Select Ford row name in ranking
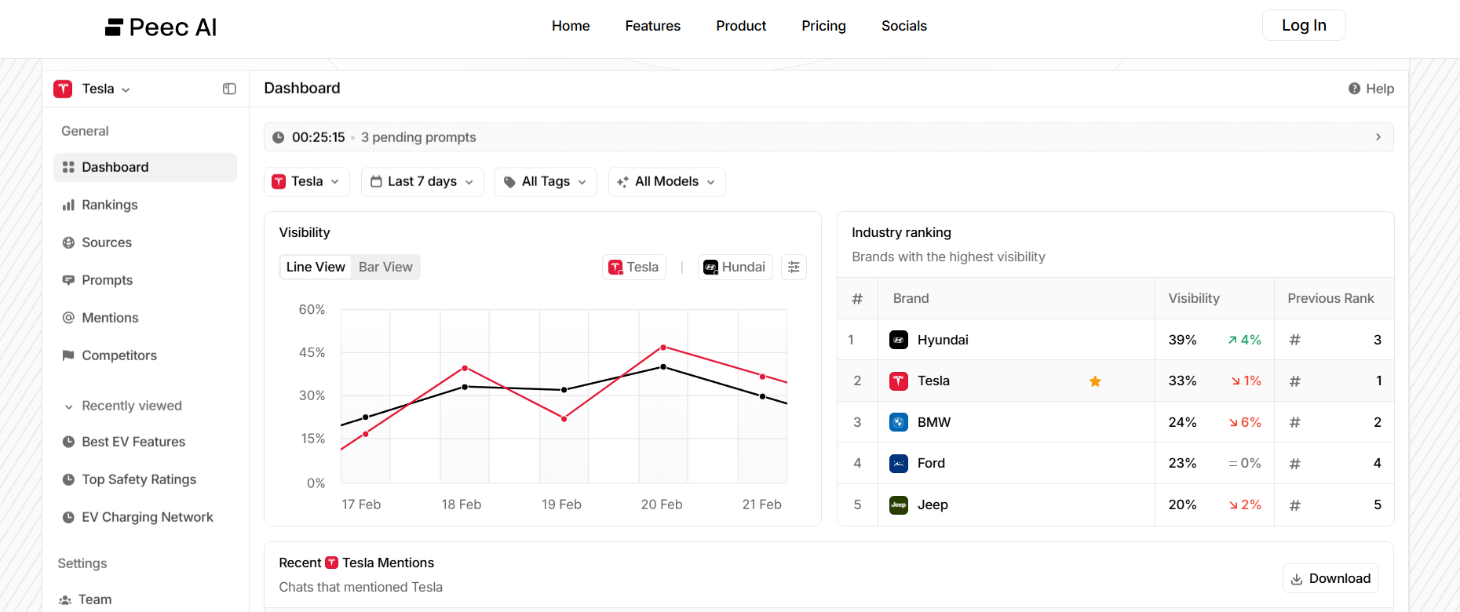Image resolution: width=1460 pixels, height=612 pixels. click(x=931, y=463)
